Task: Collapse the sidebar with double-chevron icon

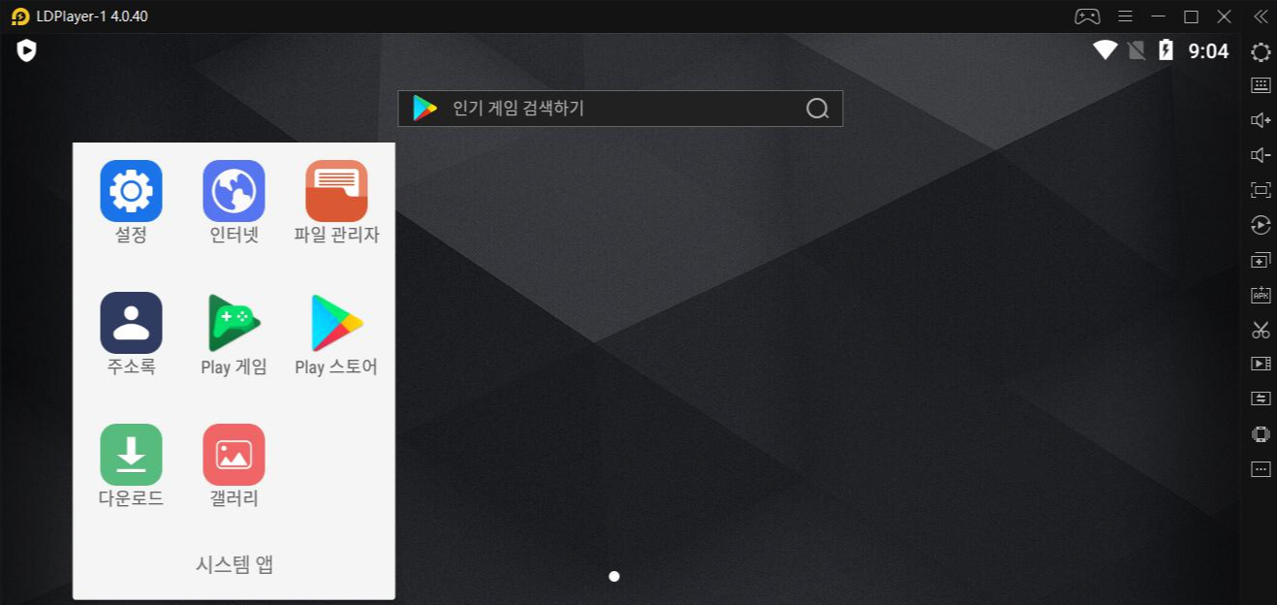Action: (x=1261, y=16)
